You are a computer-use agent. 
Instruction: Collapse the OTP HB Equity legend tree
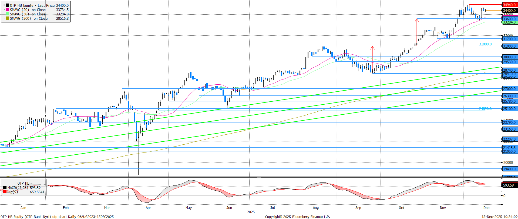pyautogui.click(x=4, y=5)
